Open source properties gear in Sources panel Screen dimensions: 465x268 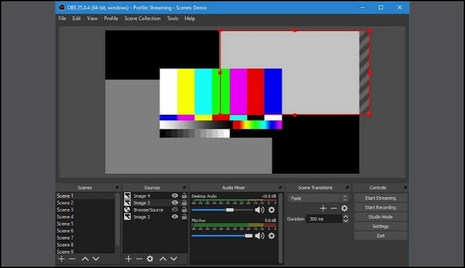[150, 259]
